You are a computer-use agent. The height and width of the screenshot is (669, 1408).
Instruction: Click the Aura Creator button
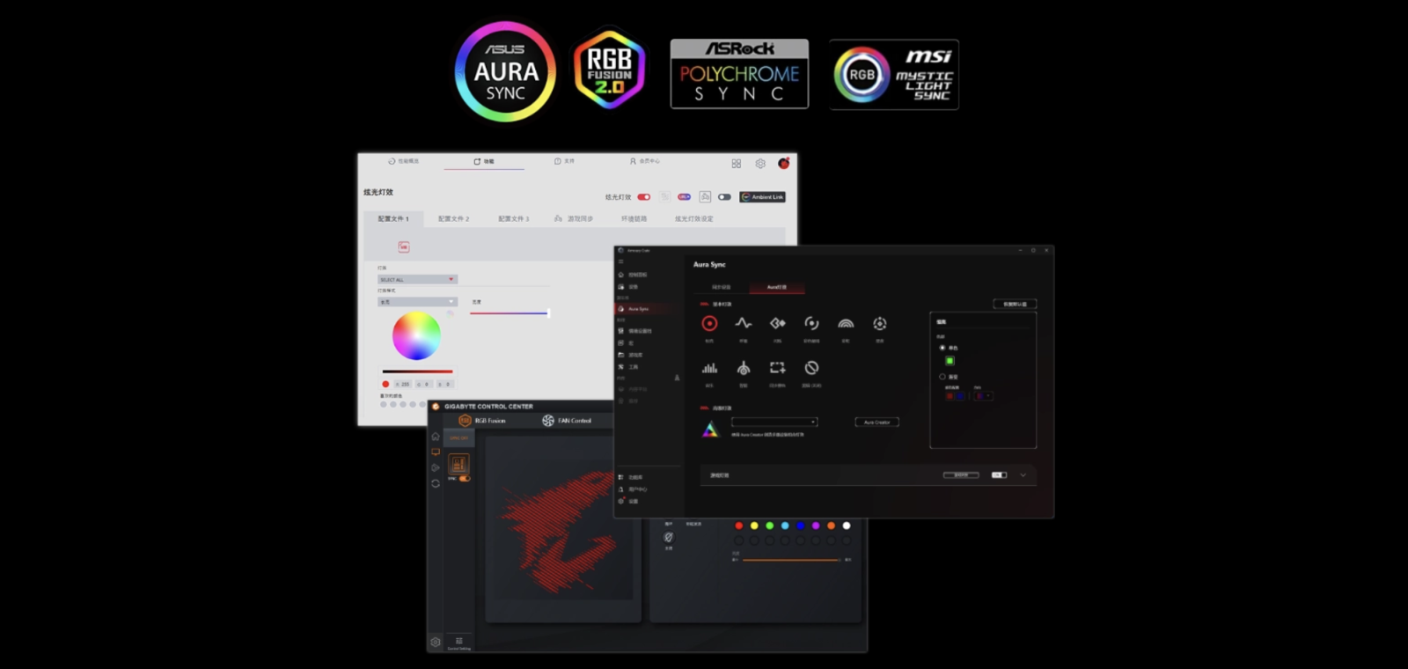[x=876, y=423]
